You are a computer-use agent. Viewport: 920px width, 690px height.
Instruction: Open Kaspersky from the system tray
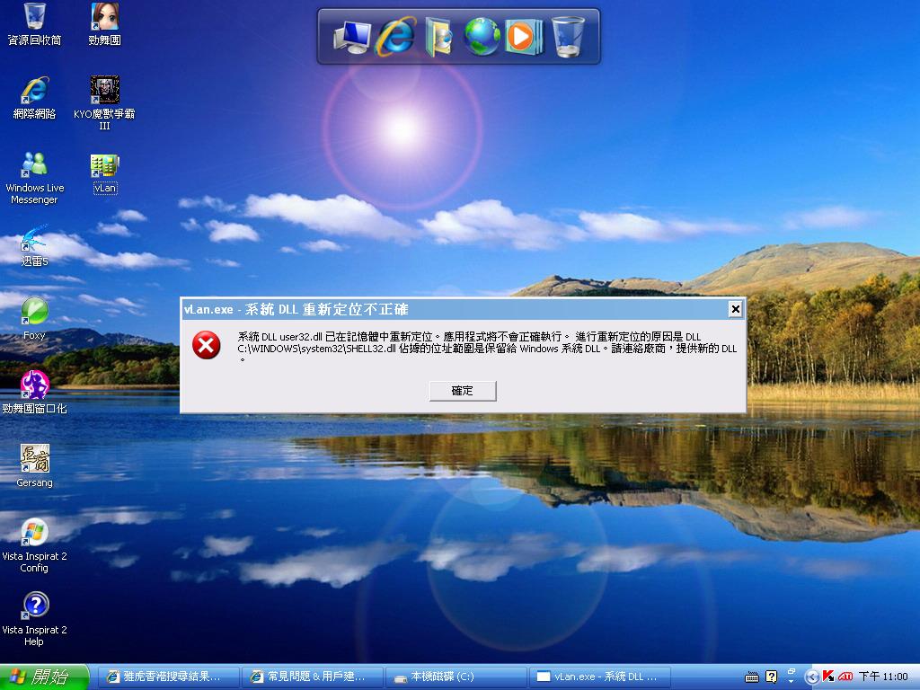pos(827,677)
